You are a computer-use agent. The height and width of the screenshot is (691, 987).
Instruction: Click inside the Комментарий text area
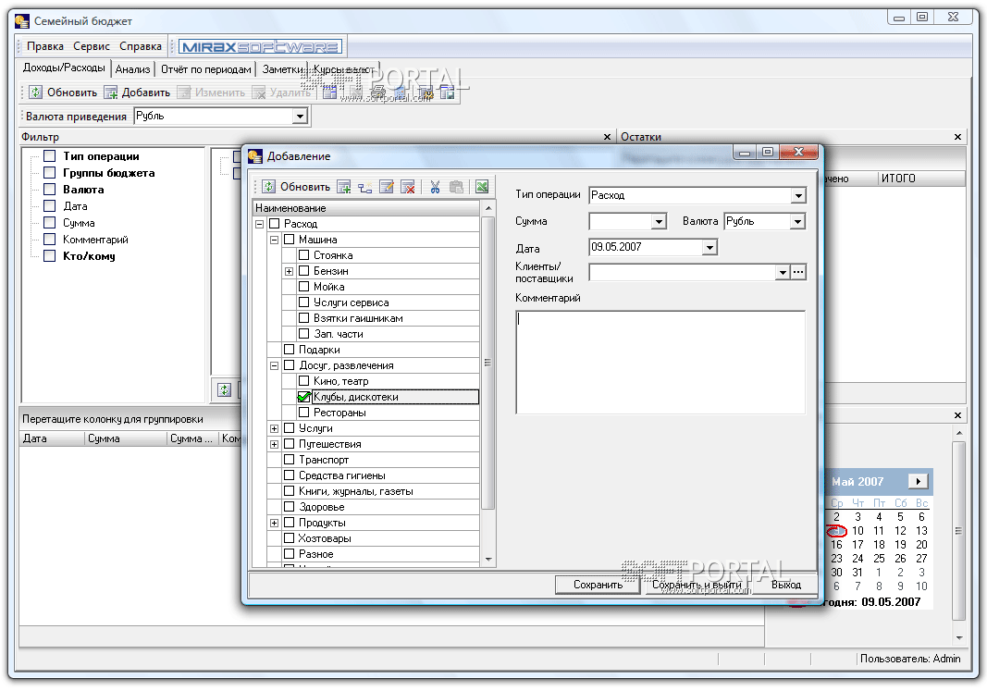[x=660, y=362]
